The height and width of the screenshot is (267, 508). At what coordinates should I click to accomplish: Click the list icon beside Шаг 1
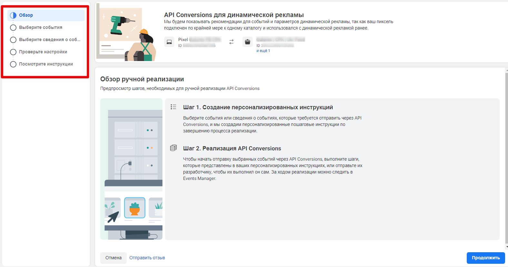[173, 107]
